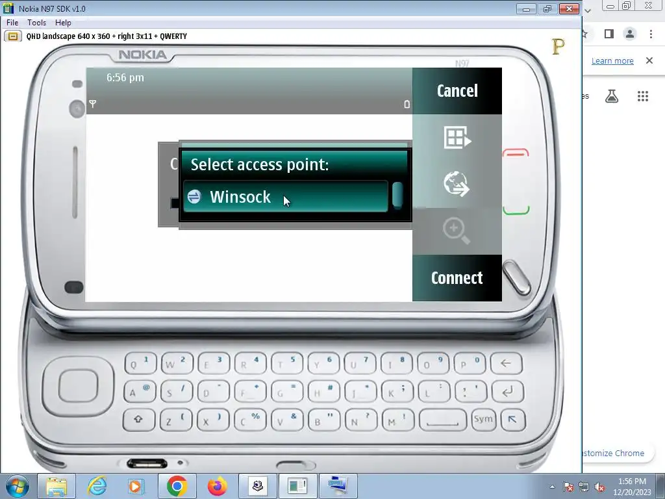Click the silver menu key on phone
Image resolution: width=665 pixels, height=499 pixels.
pos(516,277)
